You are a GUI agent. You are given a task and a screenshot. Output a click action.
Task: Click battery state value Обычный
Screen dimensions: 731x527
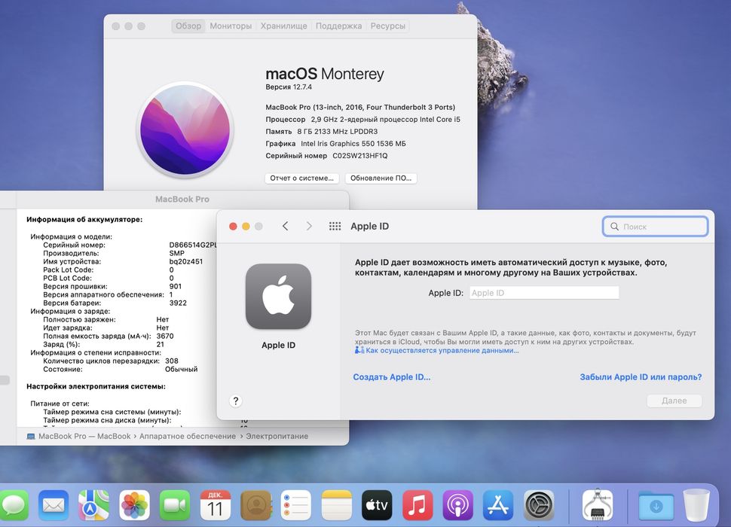pos(182,369)
